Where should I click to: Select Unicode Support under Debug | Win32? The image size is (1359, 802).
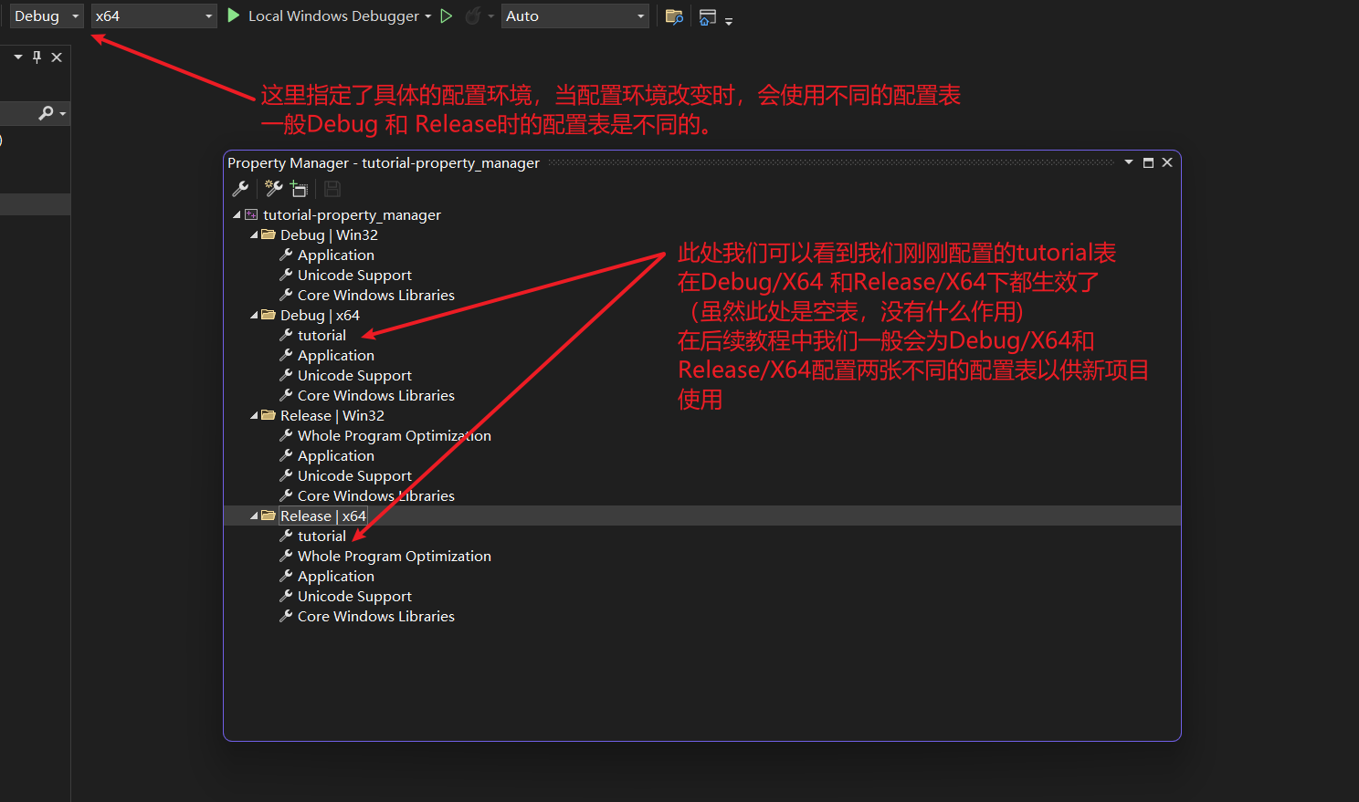(354, 276)
